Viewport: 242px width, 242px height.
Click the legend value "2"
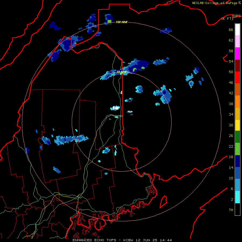pos(232,200)
